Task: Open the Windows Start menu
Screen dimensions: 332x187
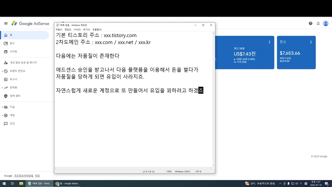Action: (x=4, y=183)
